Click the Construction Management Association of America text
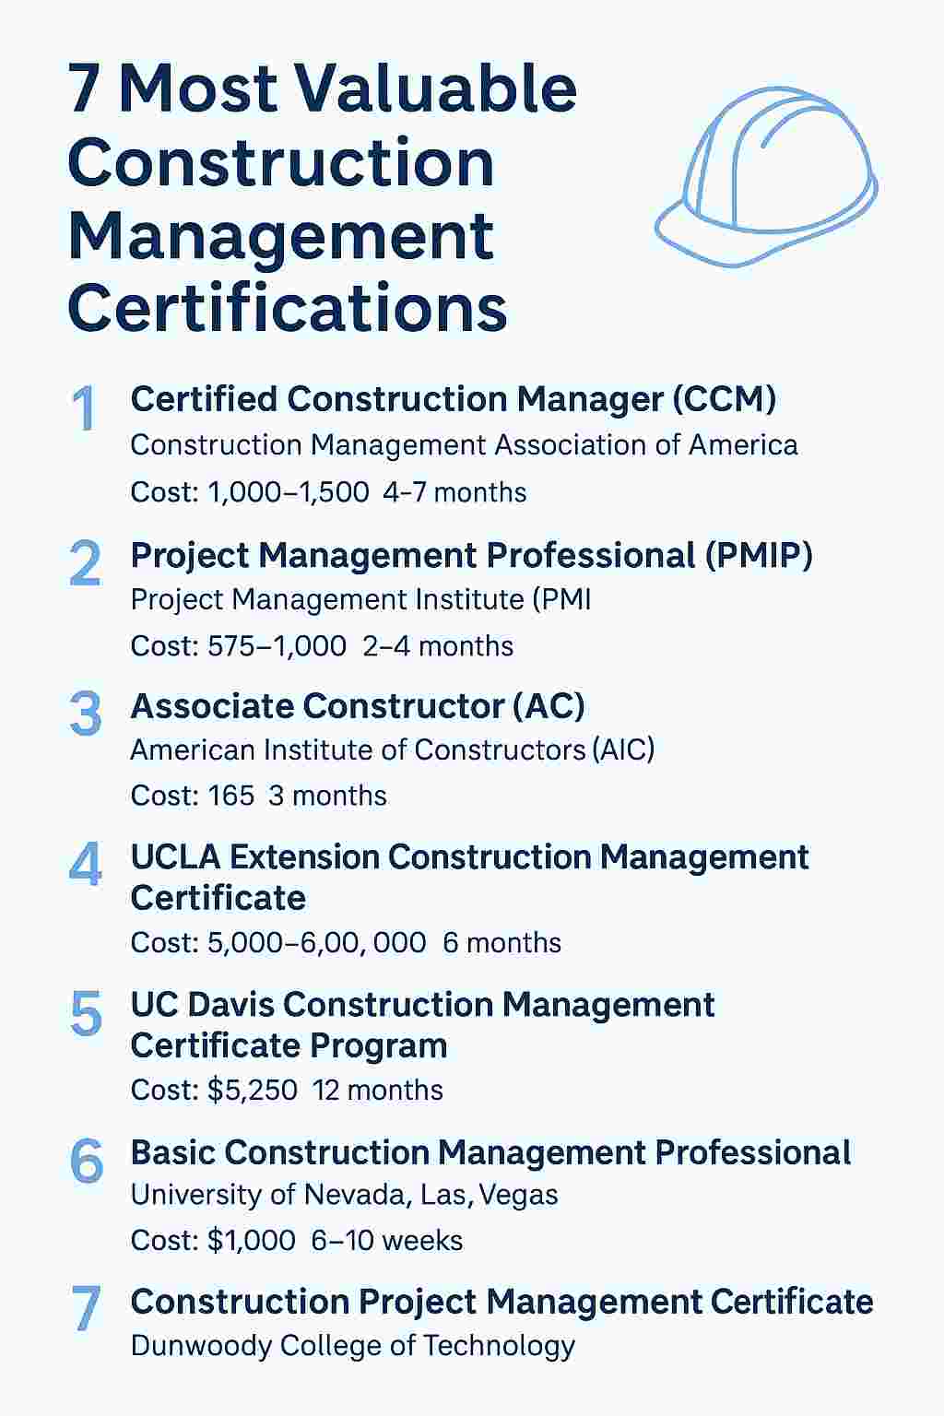Screen dimensions: 944x1416 (x=464, y=445)
